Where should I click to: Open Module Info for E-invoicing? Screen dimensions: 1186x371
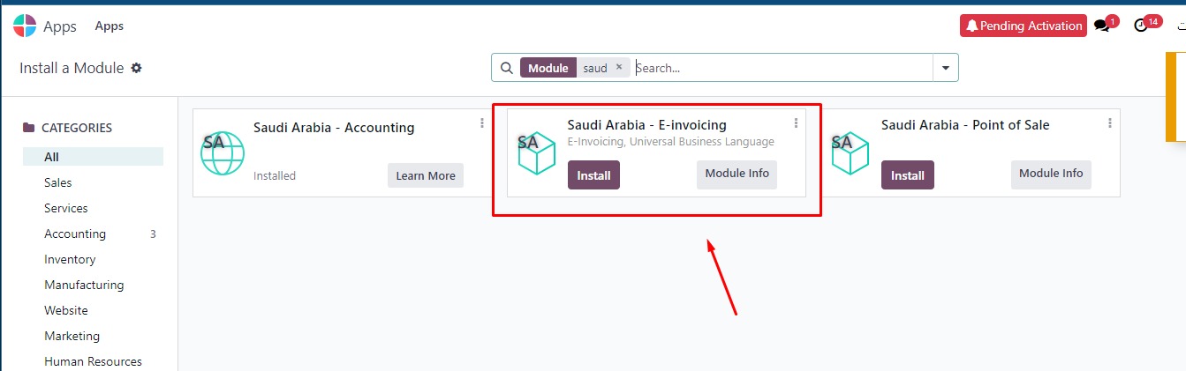coord(737,174)
